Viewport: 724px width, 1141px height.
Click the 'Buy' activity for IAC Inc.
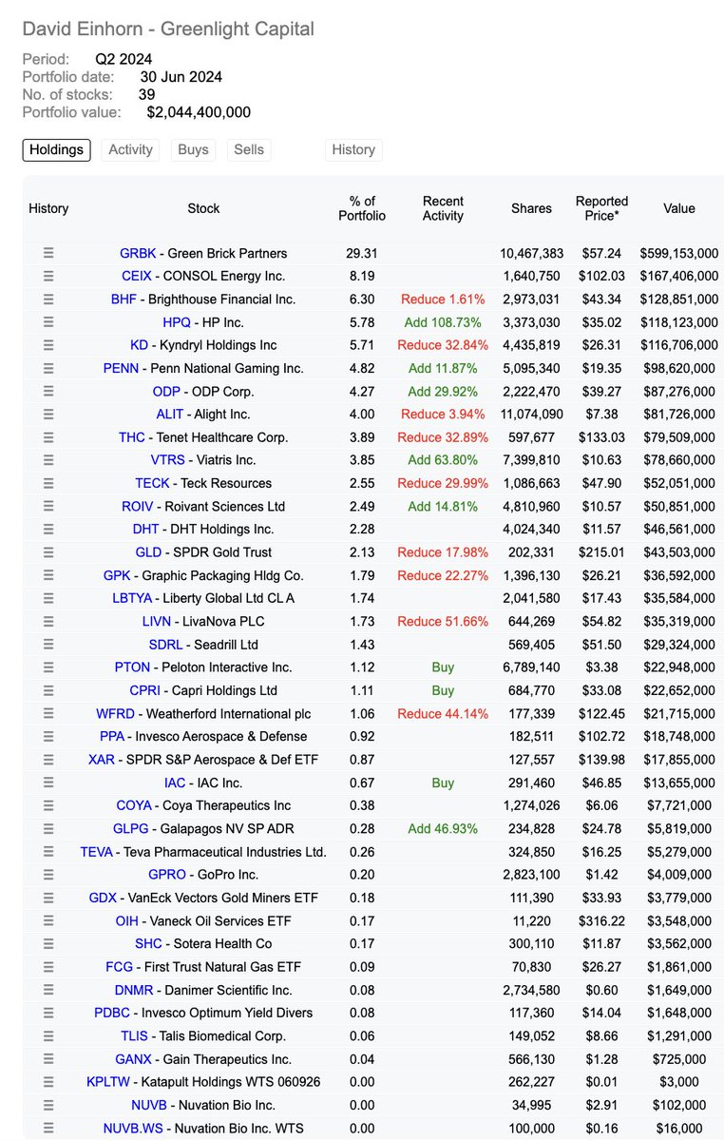coord(443,783)
